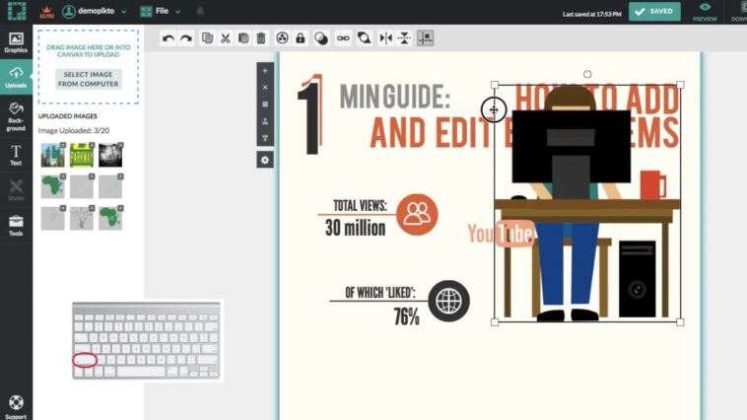Add a new block with the plus icon
The image size is (747, 420).
point(264,71)
